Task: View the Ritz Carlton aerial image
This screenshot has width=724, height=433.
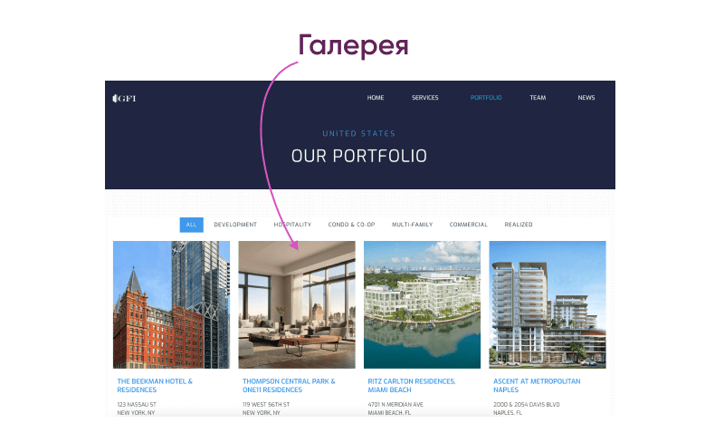Action: (422, 304)
